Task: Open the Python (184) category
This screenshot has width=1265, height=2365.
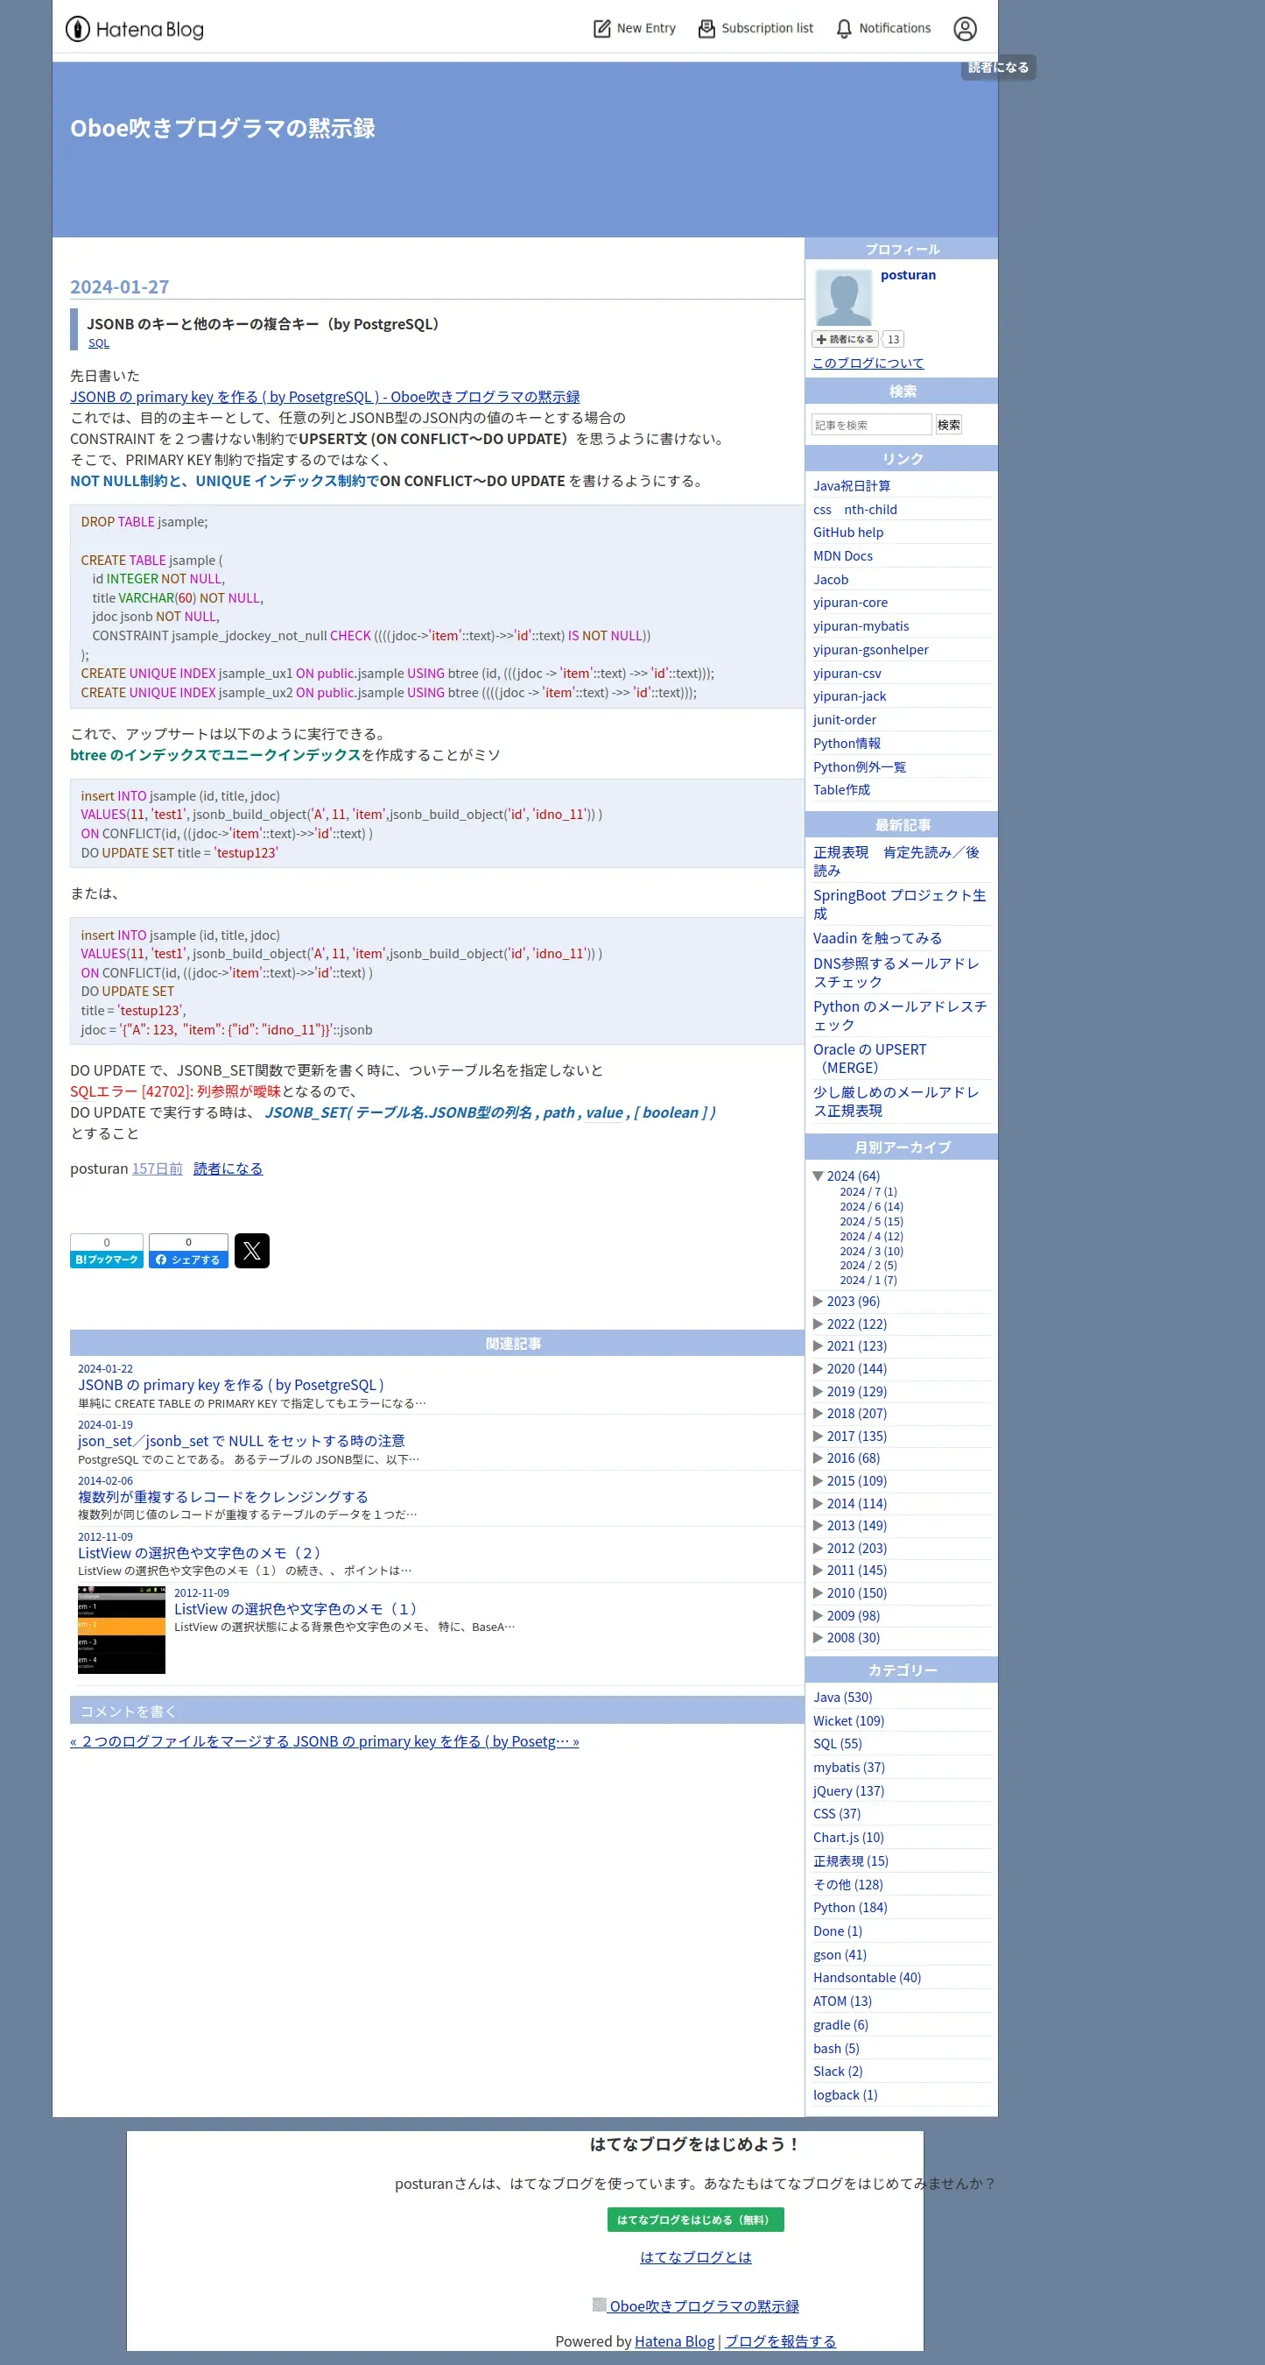Action: pyautogui.click(x=849, y=1907)
